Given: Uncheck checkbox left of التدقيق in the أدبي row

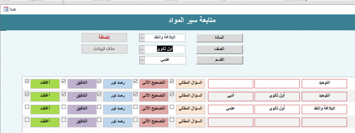Looking at the screenshot, I should click(64, 94).
